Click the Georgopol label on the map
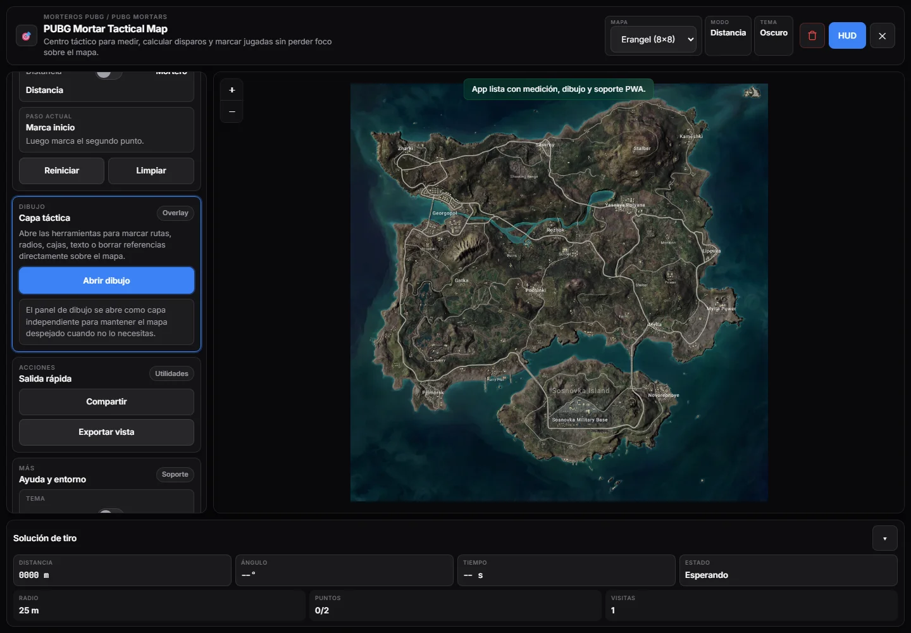Image resolution: width=911 pixels, height=633 pixels. point(445,213)
